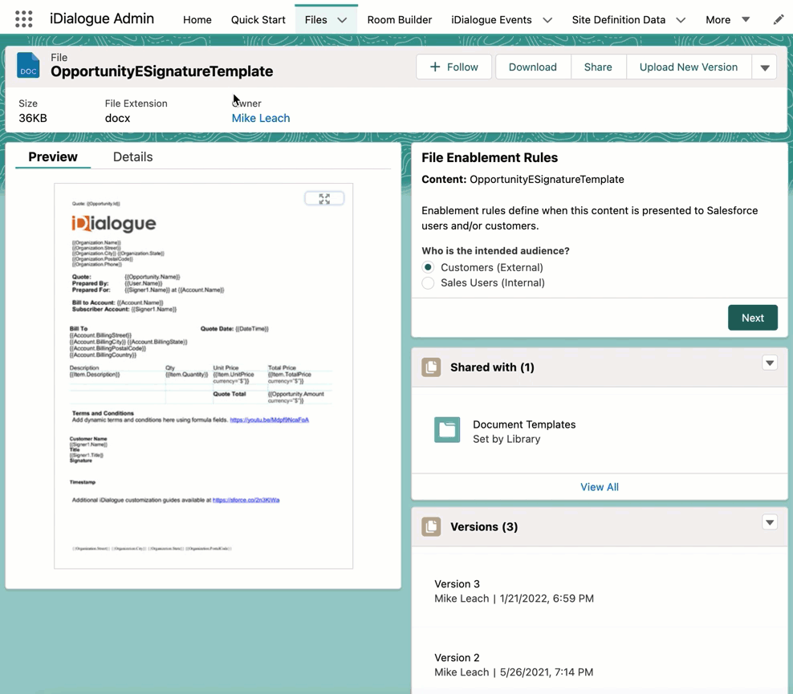Open the Files tab

(316, 20)
